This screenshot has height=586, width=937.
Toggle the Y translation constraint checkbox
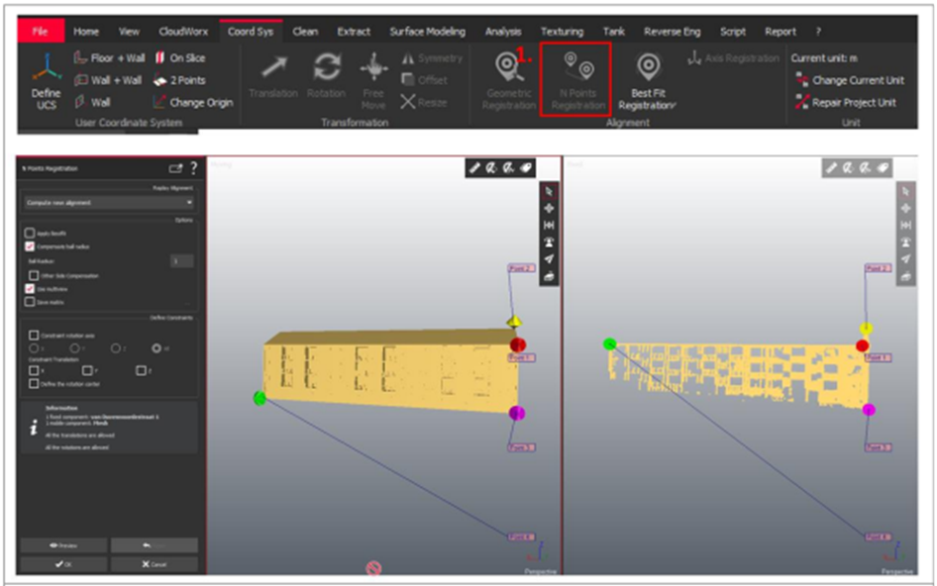tap(87, 370)
